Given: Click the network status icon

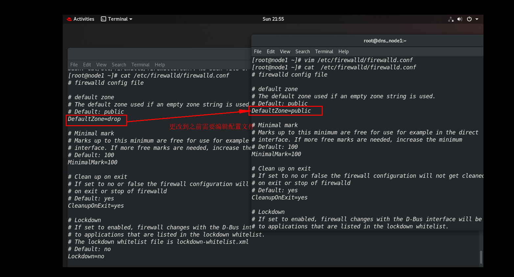Looking at the screenshot, I should point(451,19).
